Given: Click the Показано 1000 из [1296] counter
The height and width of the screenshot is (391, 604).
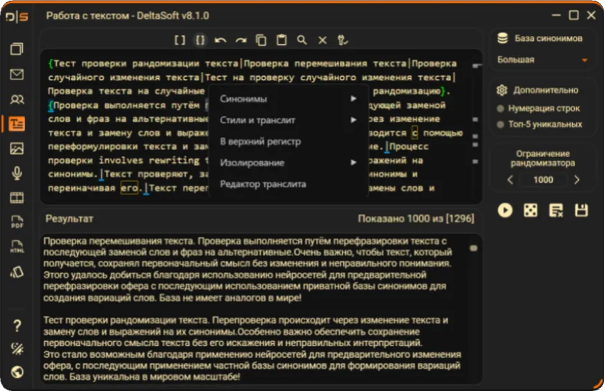Looking at the screenshot, I should click(x=416, y=219).
